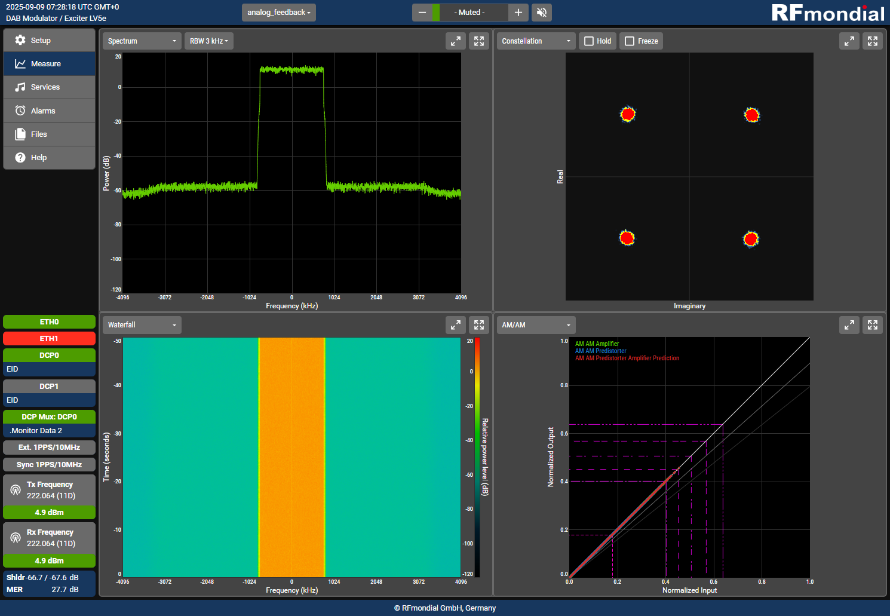Go to the Setup menu label
This screenshot has width=890, height=616.
(x=41, y=40)
